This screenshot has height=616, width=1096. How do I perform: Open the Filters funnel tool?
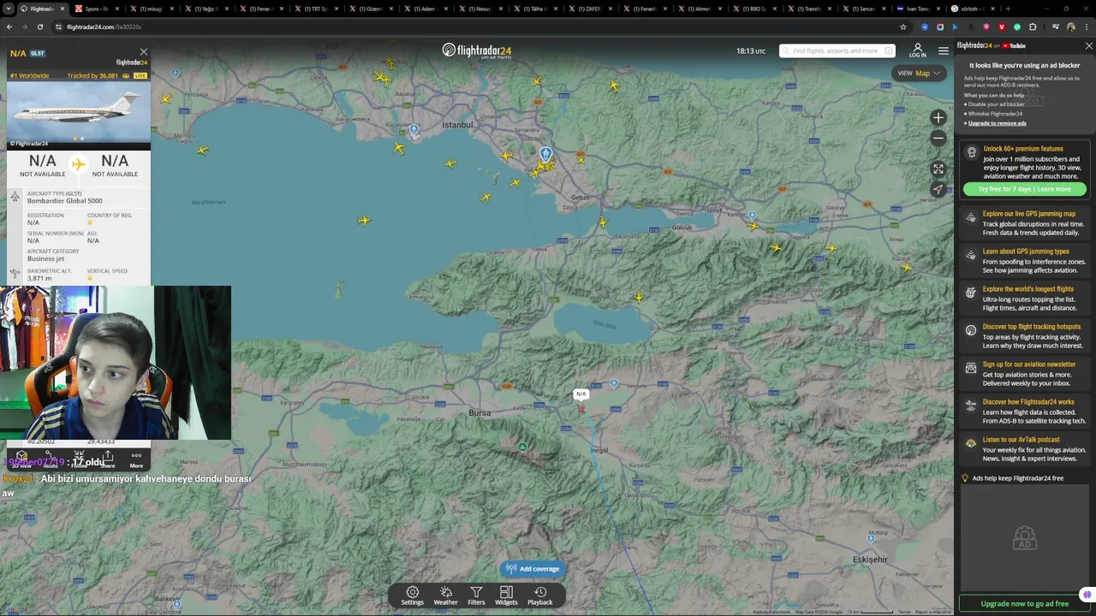pyautogui.click(x=476, y=595)
